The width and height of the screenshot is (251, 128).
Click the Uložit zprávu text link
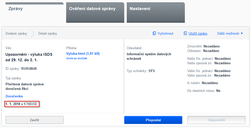[x=198, y=33]
